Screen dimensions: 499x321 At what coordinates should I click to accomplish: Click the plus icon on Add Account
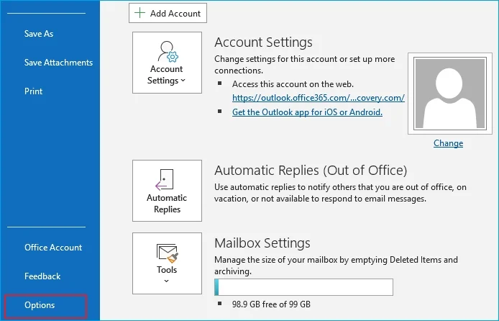pos(139,14)
